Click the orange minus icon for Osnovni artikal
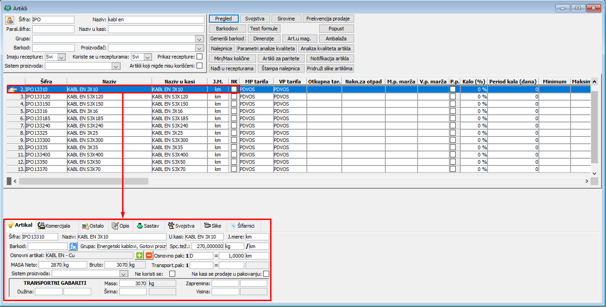606x307 pixels. (149, 256)
